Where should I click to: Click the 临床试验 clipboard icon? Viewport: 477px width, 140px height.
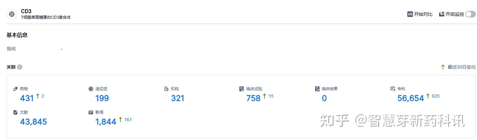(x=242, y=89)
